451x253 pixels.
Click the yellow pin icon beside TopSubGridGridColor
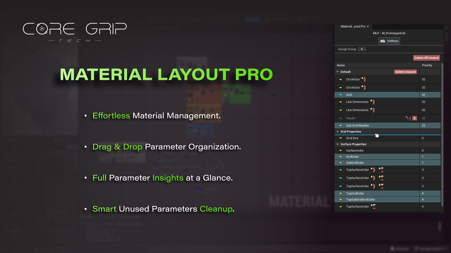pyautogui.click(x=341, y=200)
